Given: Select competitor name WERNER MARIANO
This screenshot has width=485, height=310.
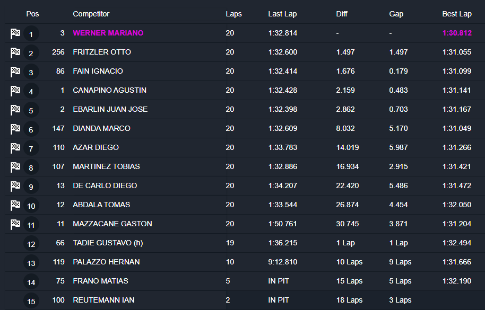Looking at the screenshot, I should pos(108,33).
